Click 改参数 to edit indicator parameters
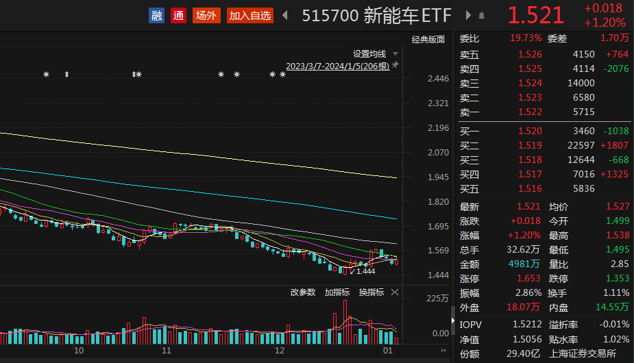 (x=303, y=292)
